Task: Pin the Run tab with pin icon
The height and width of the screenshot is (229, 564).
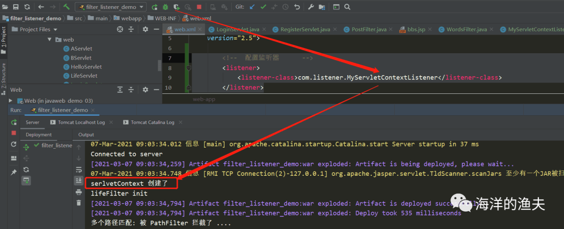Action: [14, 172]
